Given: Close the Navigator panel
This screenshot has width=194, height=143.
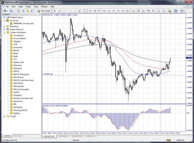Looking at the screenshot, I should click(40, 15).
